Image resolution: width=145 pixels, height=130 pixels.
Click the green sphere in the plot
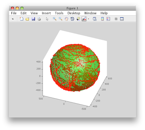(75, 68)
